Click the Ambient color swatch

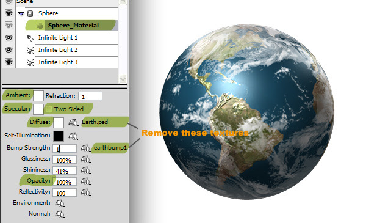tap(38, 96)
